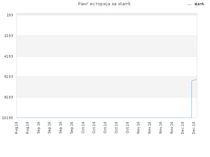The height and width of the screenshot is (157, 210).
Task: Select the first Oct.16 x-axis label
Action: [83, 128]
